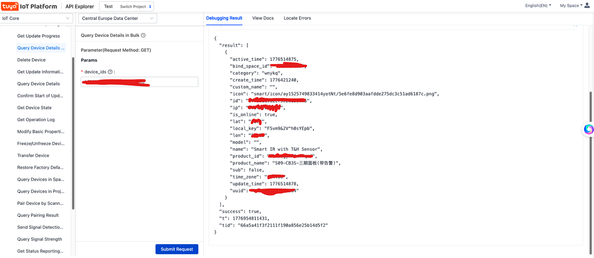Click the local_key value in JSON result
The width and height of the screenshot is (594, 258).
coord(289,128)
